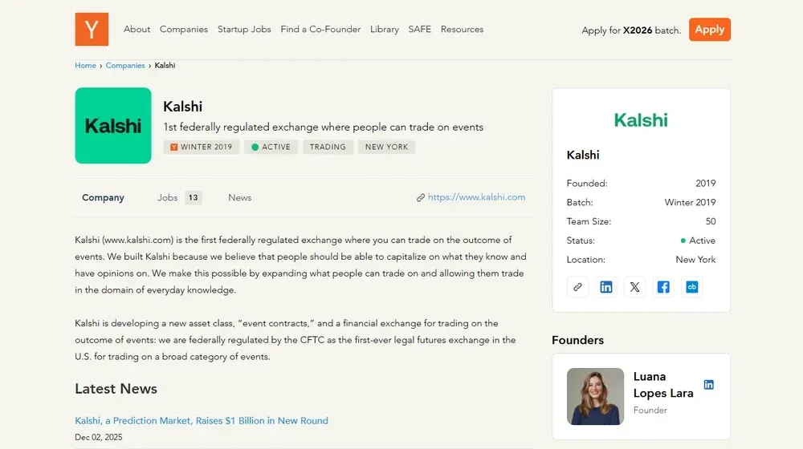The width and height of the screenshot is (803, 449).
Task: Click the Founded value '2019'
Action: (706, 183)
